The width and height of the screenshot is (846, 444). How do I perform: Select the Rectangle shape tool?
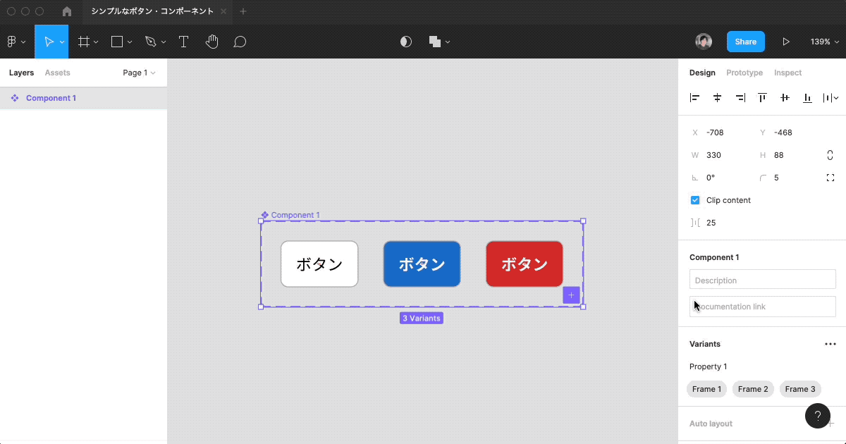click(x=117, y=42)
